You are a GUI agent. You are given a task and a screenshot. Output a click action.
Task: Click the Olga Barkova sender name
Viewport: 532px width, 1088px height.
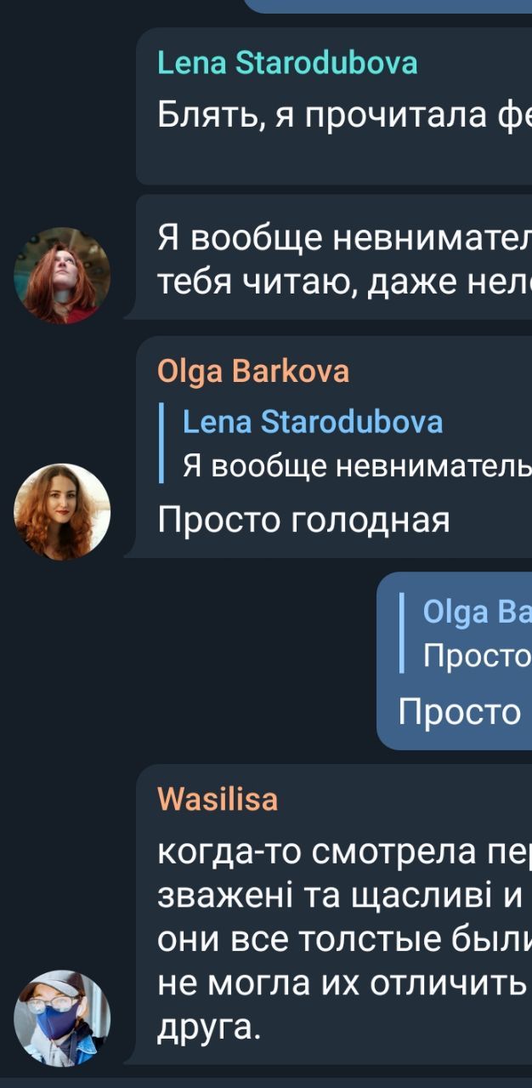[253, 372]
